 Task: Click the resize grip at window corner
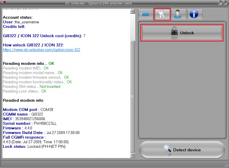[x=226, y=165]
